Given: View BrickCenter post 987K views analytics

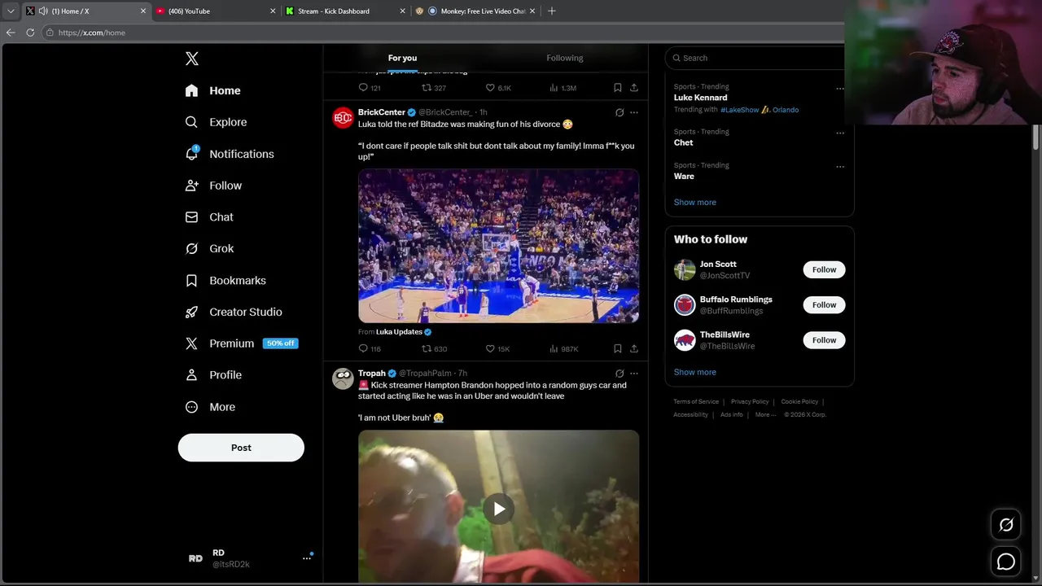Looking at the screenshot, I should pyautogui.click(x=563, y=349).
